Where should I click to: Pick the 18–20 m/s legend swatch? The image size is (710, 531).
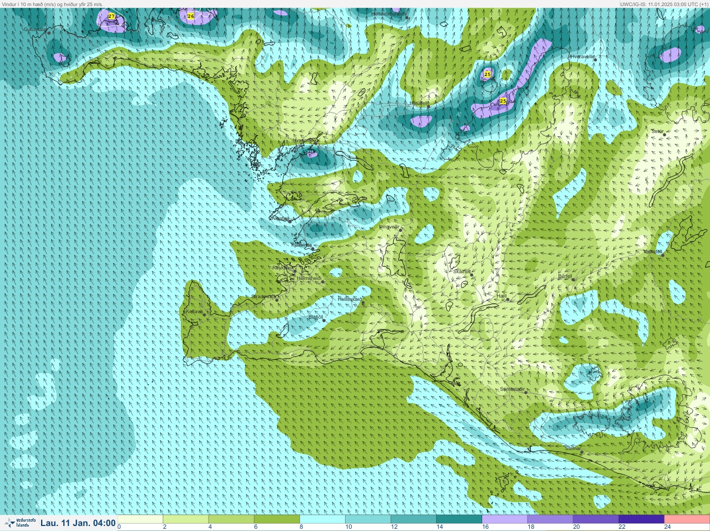550,519
